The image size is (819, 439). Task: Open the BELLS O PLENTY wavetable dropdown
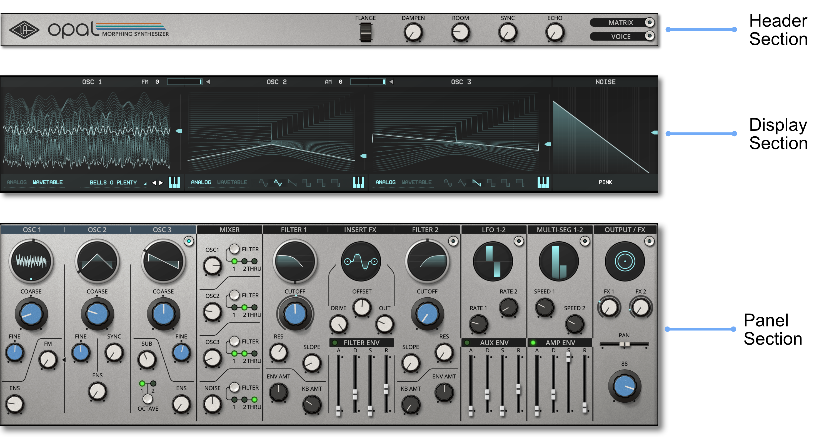[x=113, y=182]
